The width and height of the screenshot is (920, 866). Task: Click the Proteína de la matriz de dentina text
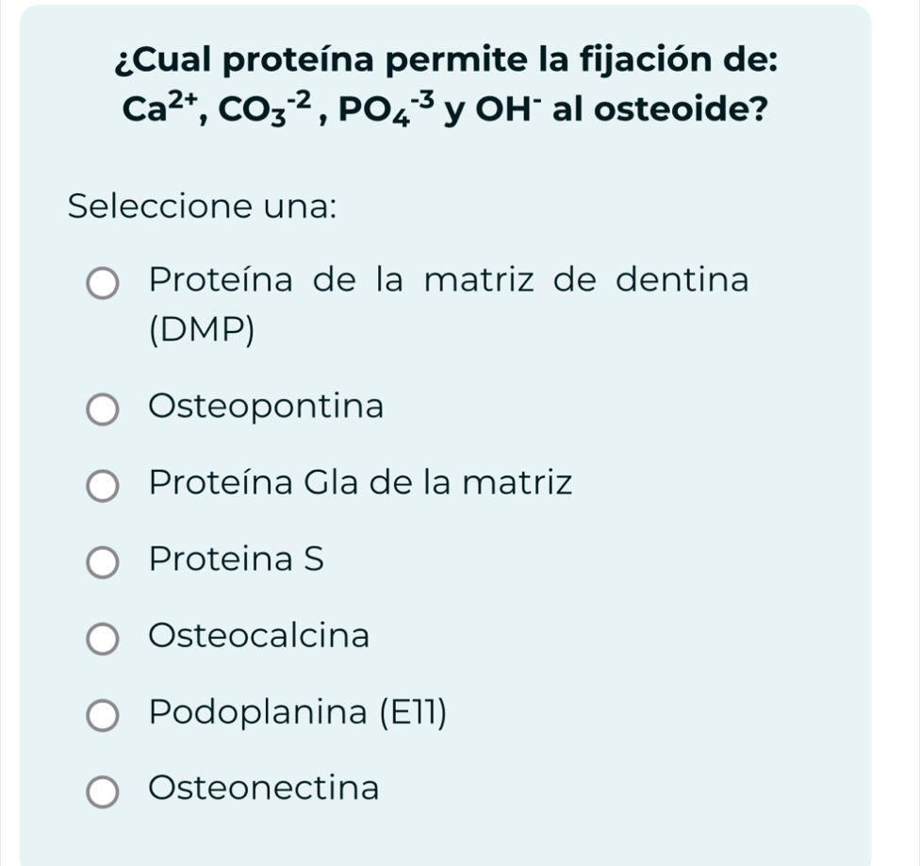(449, 279)
